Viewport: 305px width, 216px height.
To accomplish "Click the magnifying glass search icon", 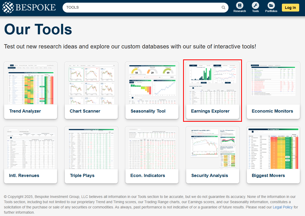I will point(223,8).
